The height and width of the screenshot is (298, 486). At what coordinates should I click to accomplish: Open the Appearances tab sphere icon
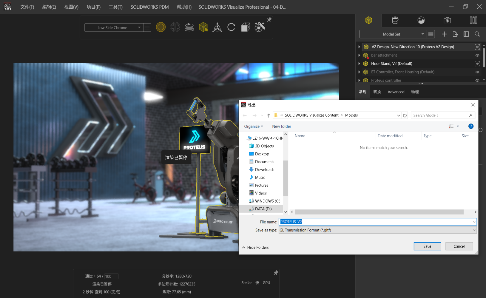click(x=395, y=20)
